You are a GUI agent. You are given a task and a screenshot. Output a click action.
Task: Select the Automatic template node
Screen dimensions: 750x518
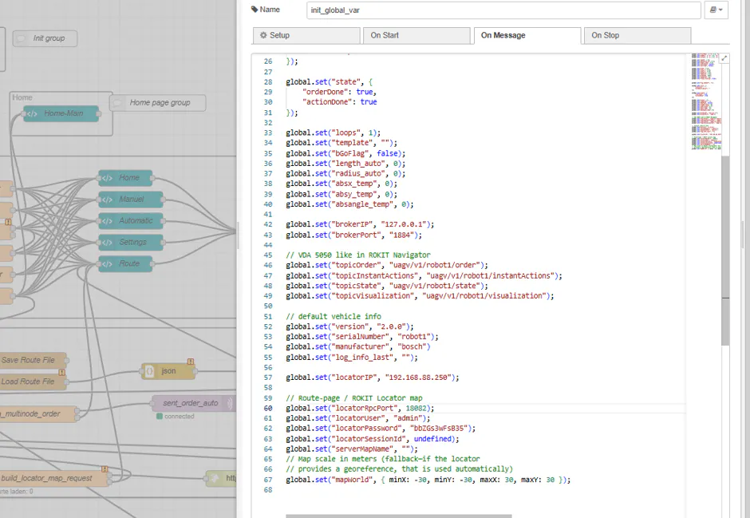(131, 221)
